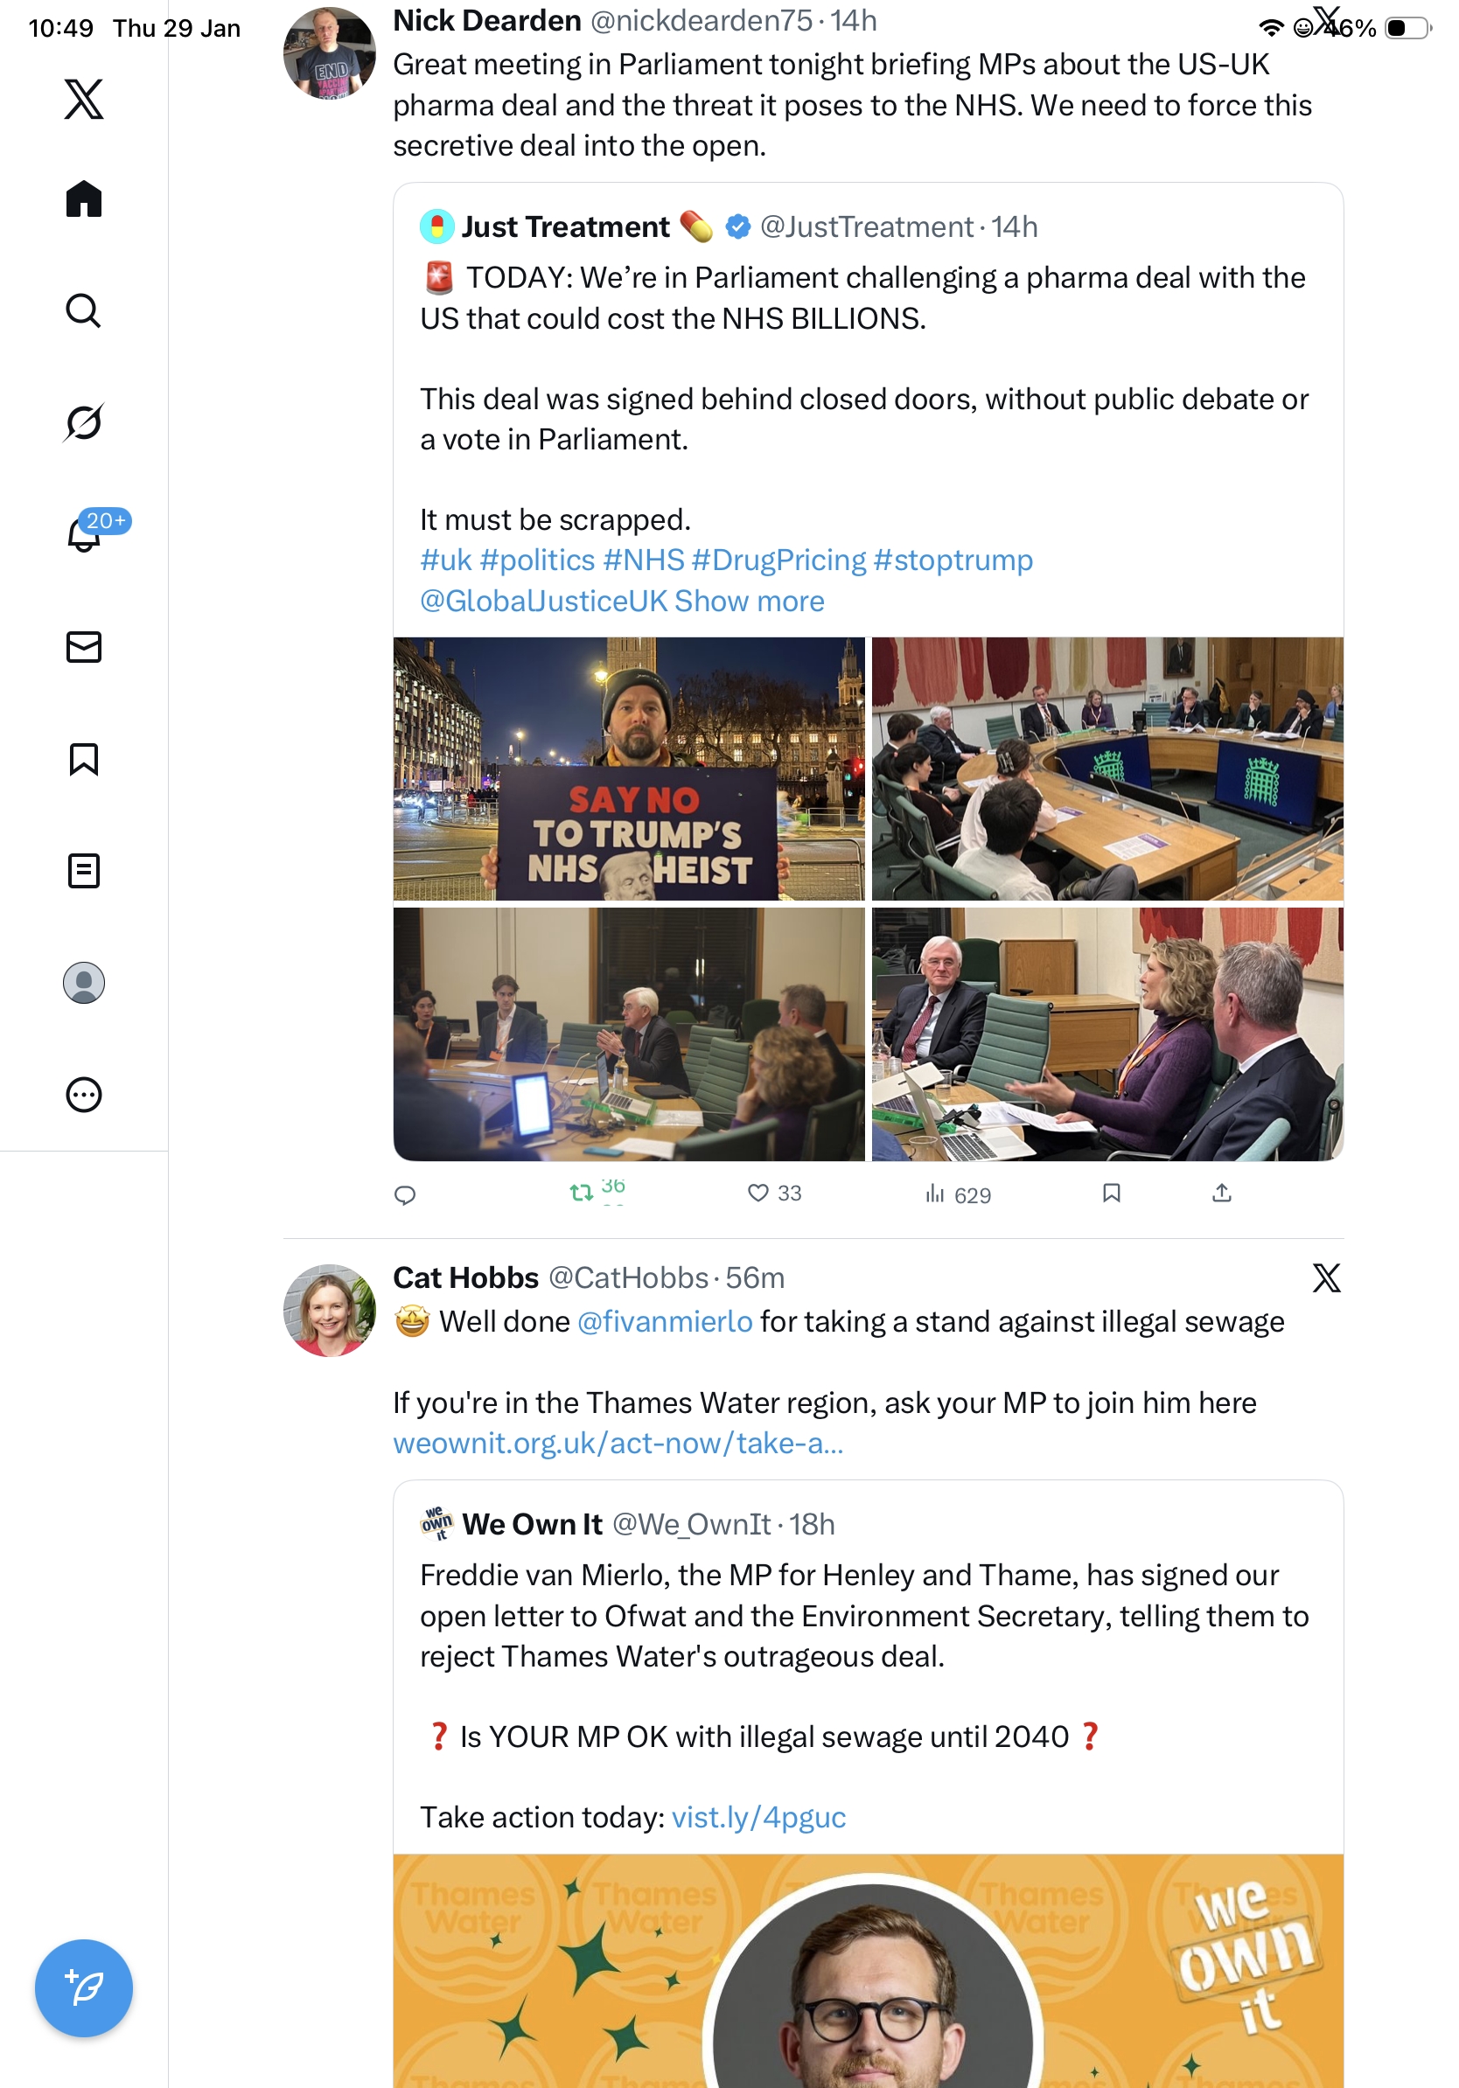The image size is (1459, 2088).
Task: Open the Trump's NHS Heist photo
Action: tap(629, 769)
